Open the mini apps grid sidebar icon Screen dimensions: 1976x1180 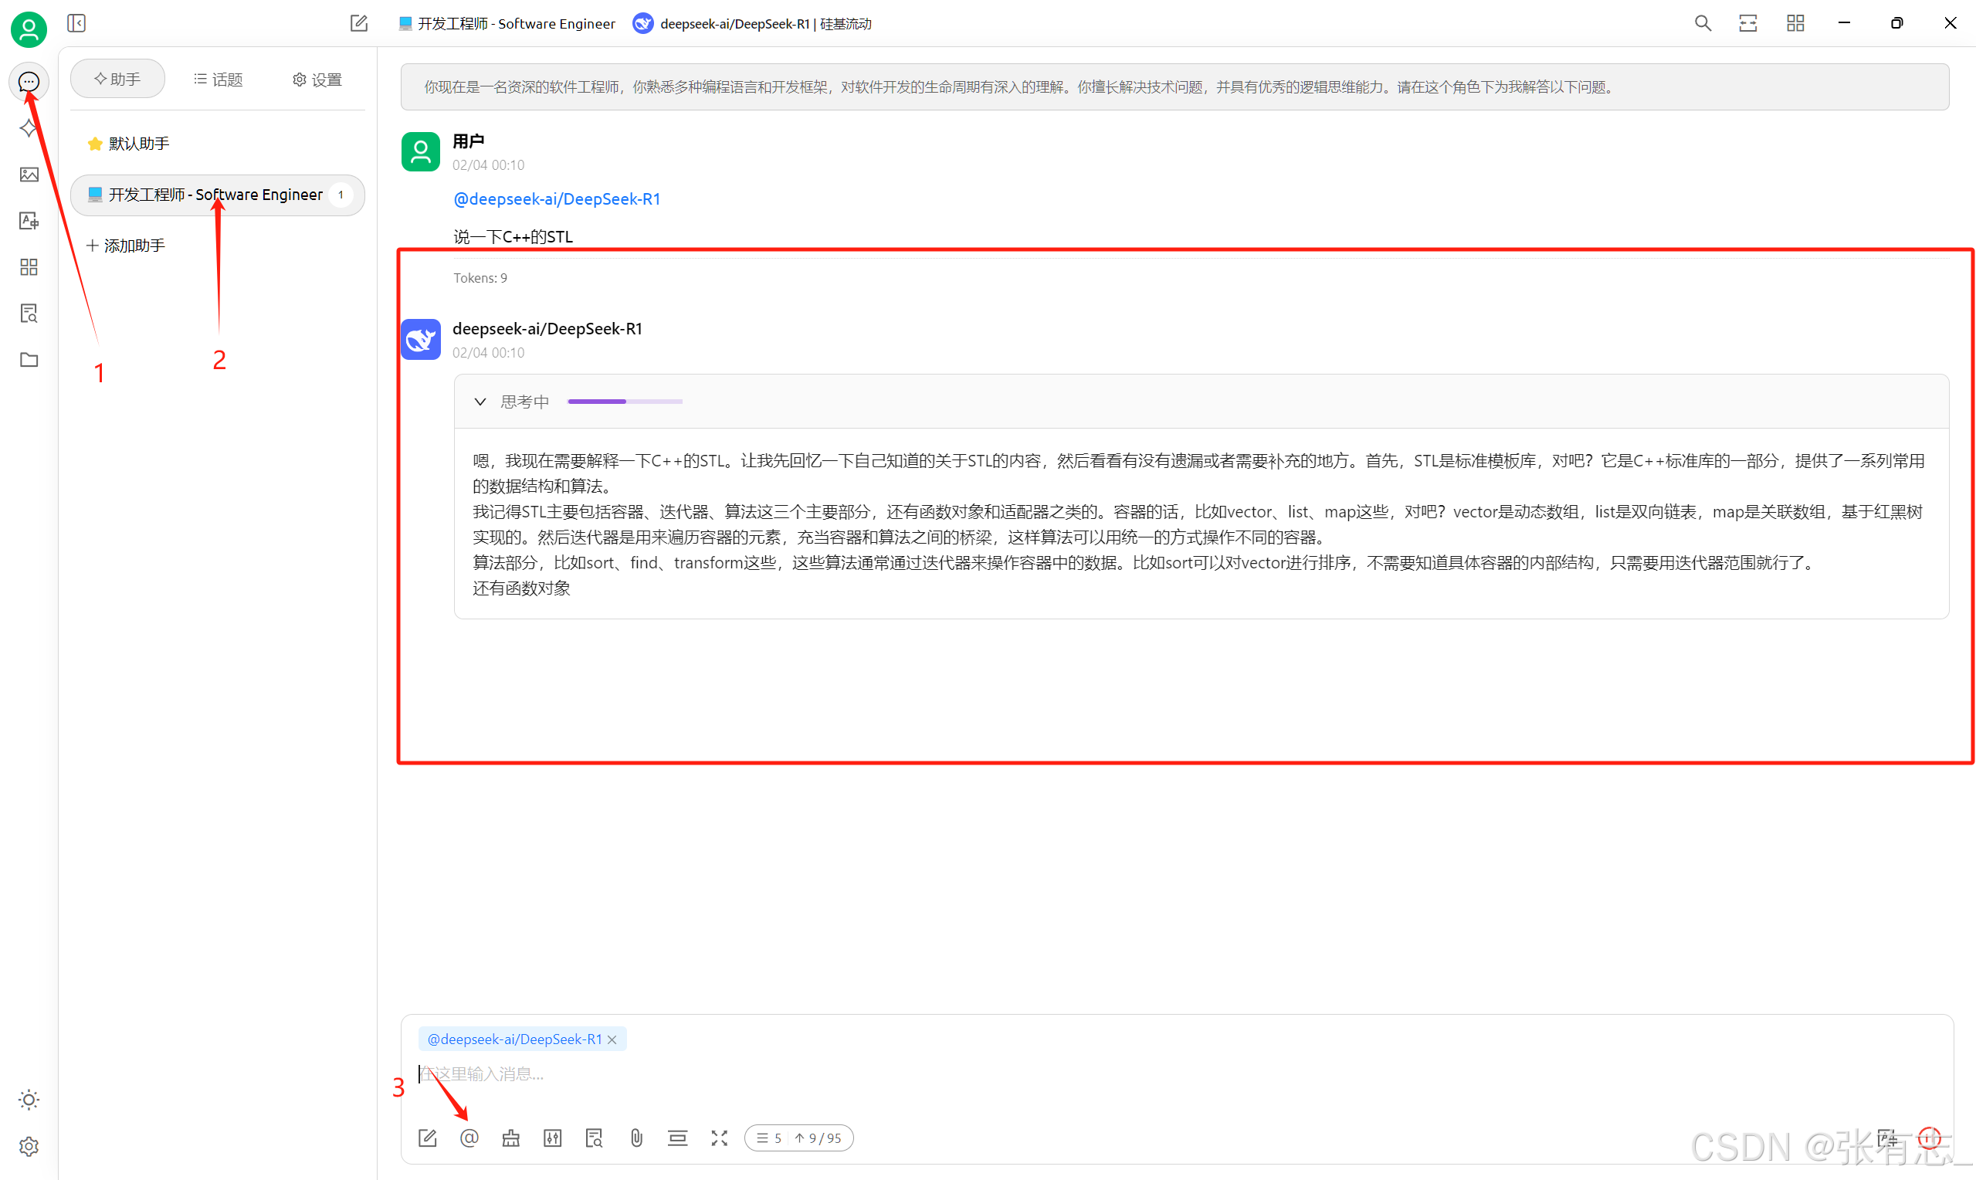[x=29, y=267]
